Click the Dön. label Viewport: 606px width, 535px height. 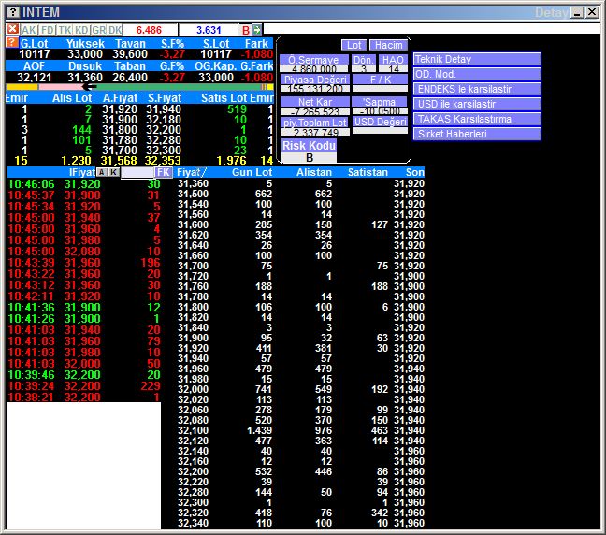click(363, 60)
